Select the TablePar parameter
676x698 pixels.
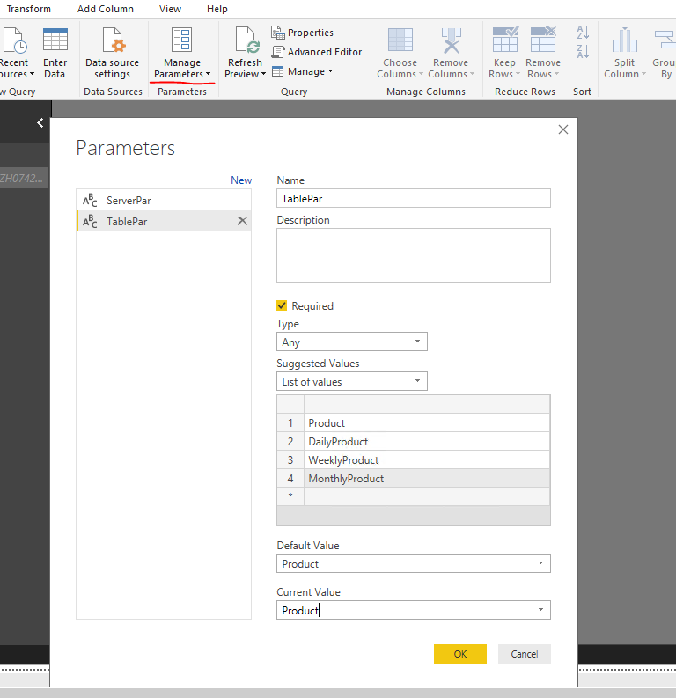164,221
